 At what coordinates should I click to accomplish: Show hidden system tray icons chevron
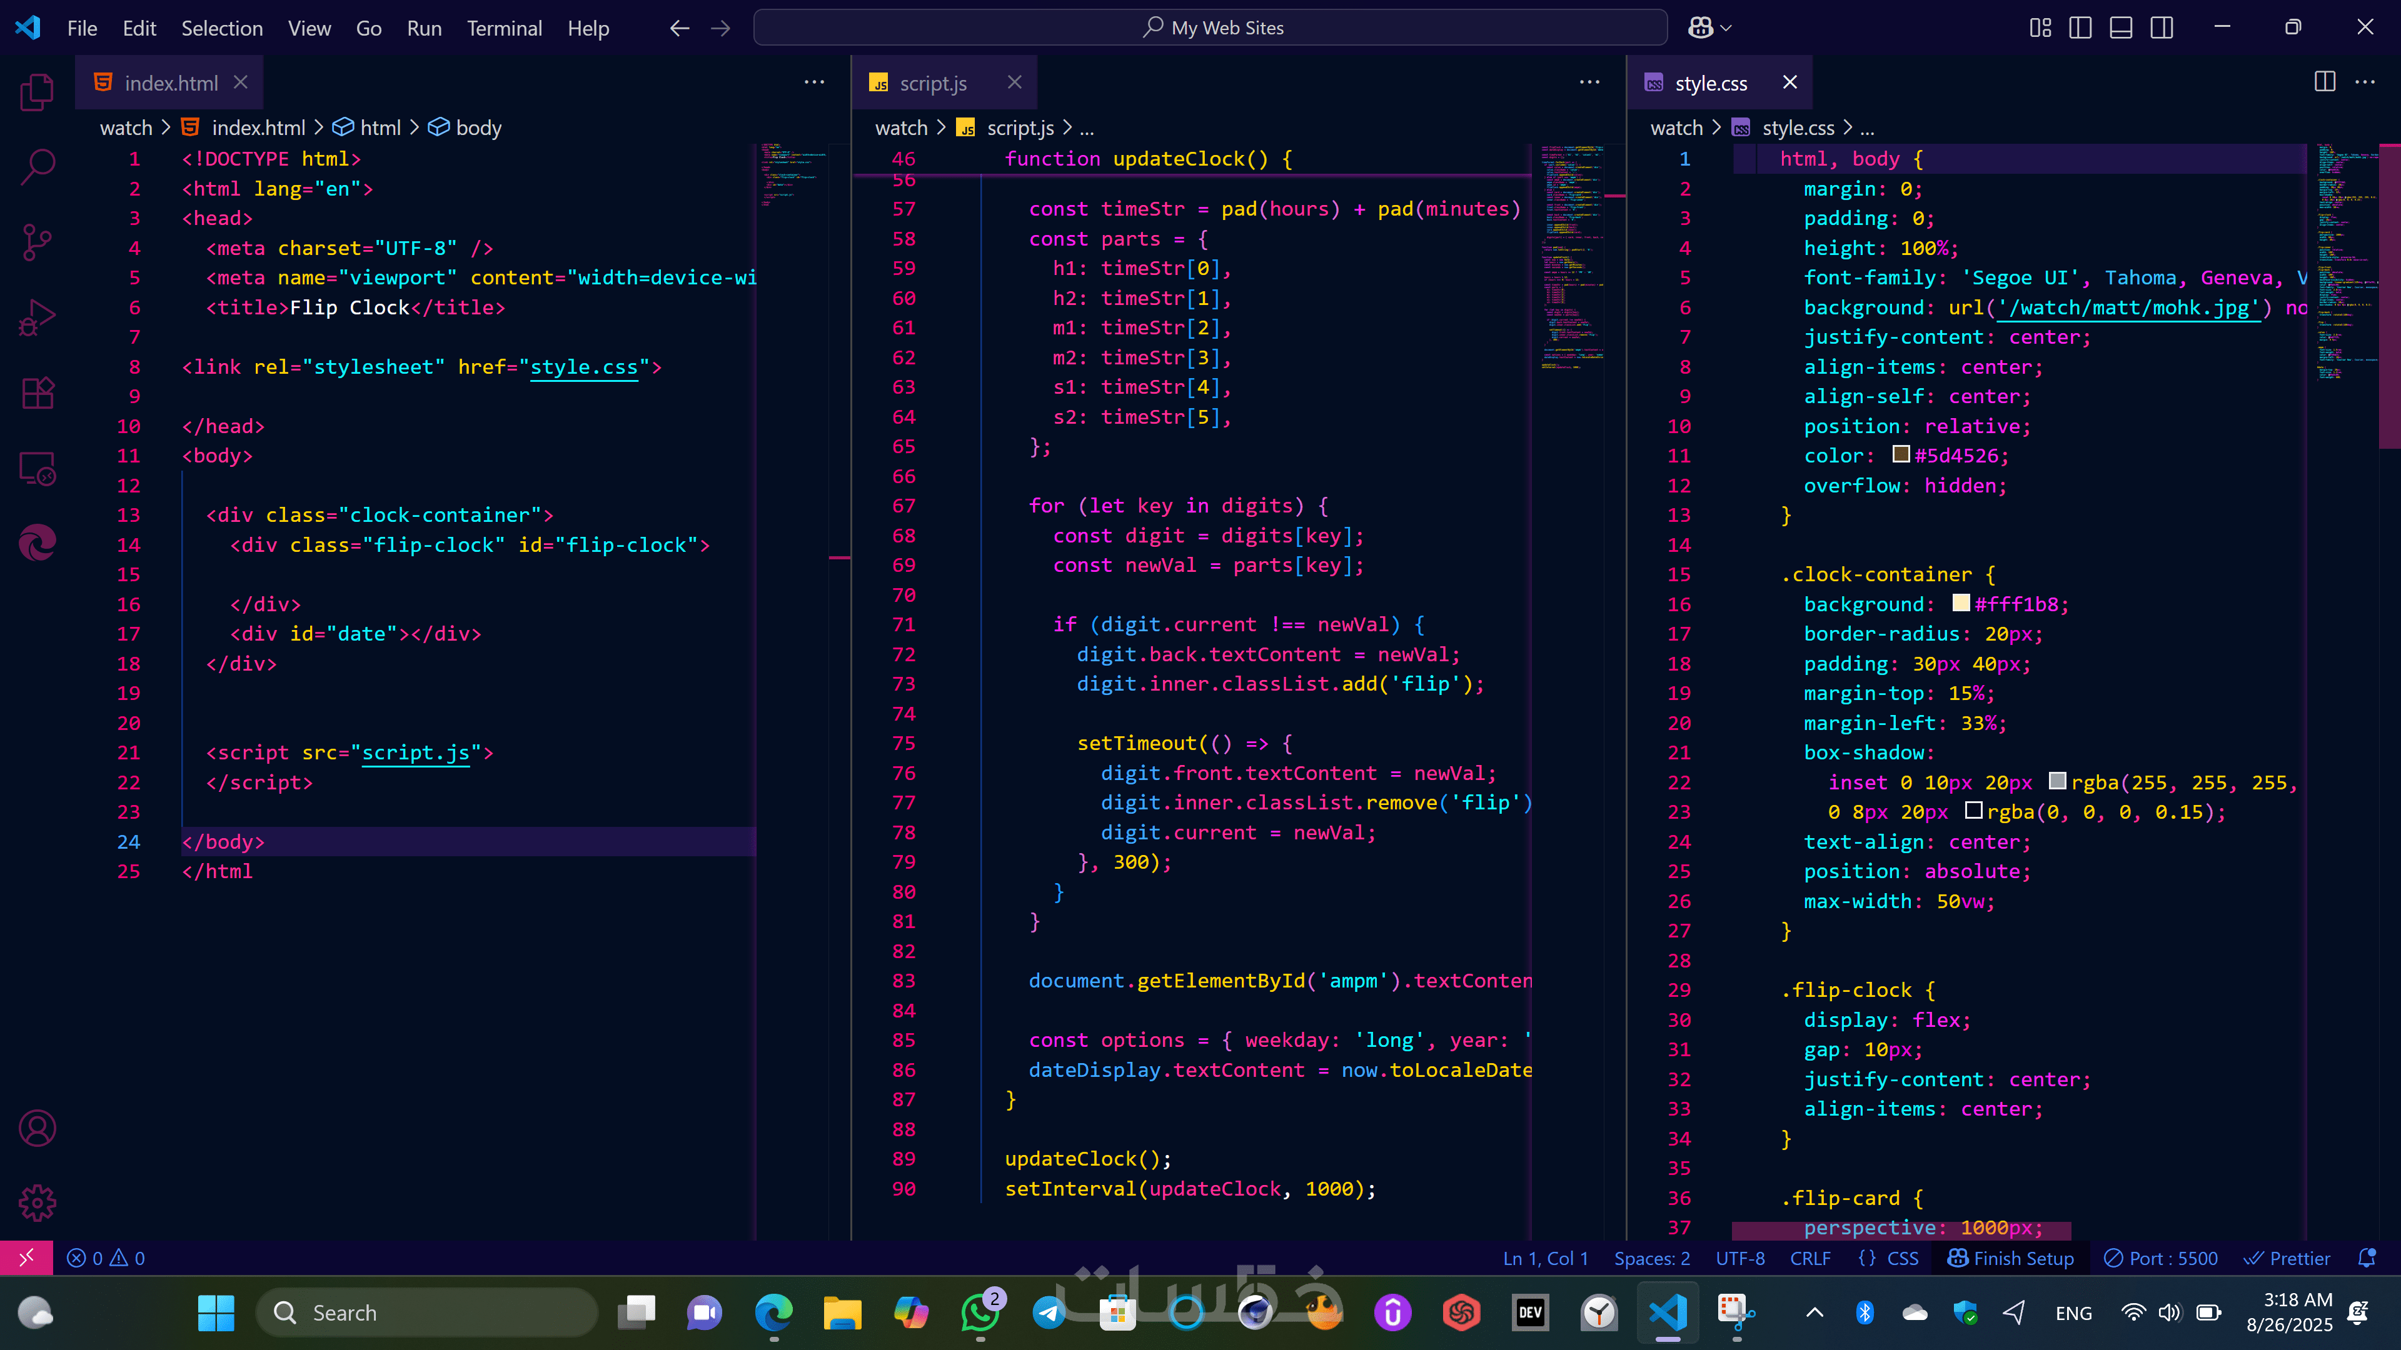1815,1312
